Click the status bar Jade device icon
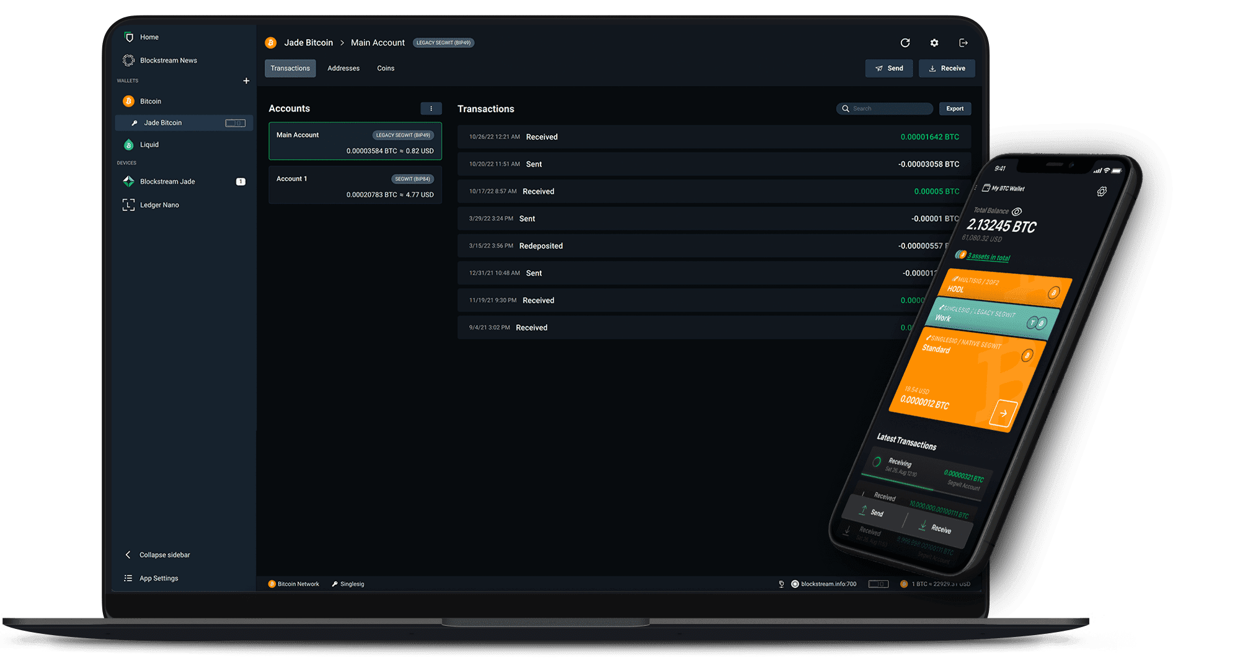The height and width of the screenshot is (663, 1240). click(x=878, y=584)
